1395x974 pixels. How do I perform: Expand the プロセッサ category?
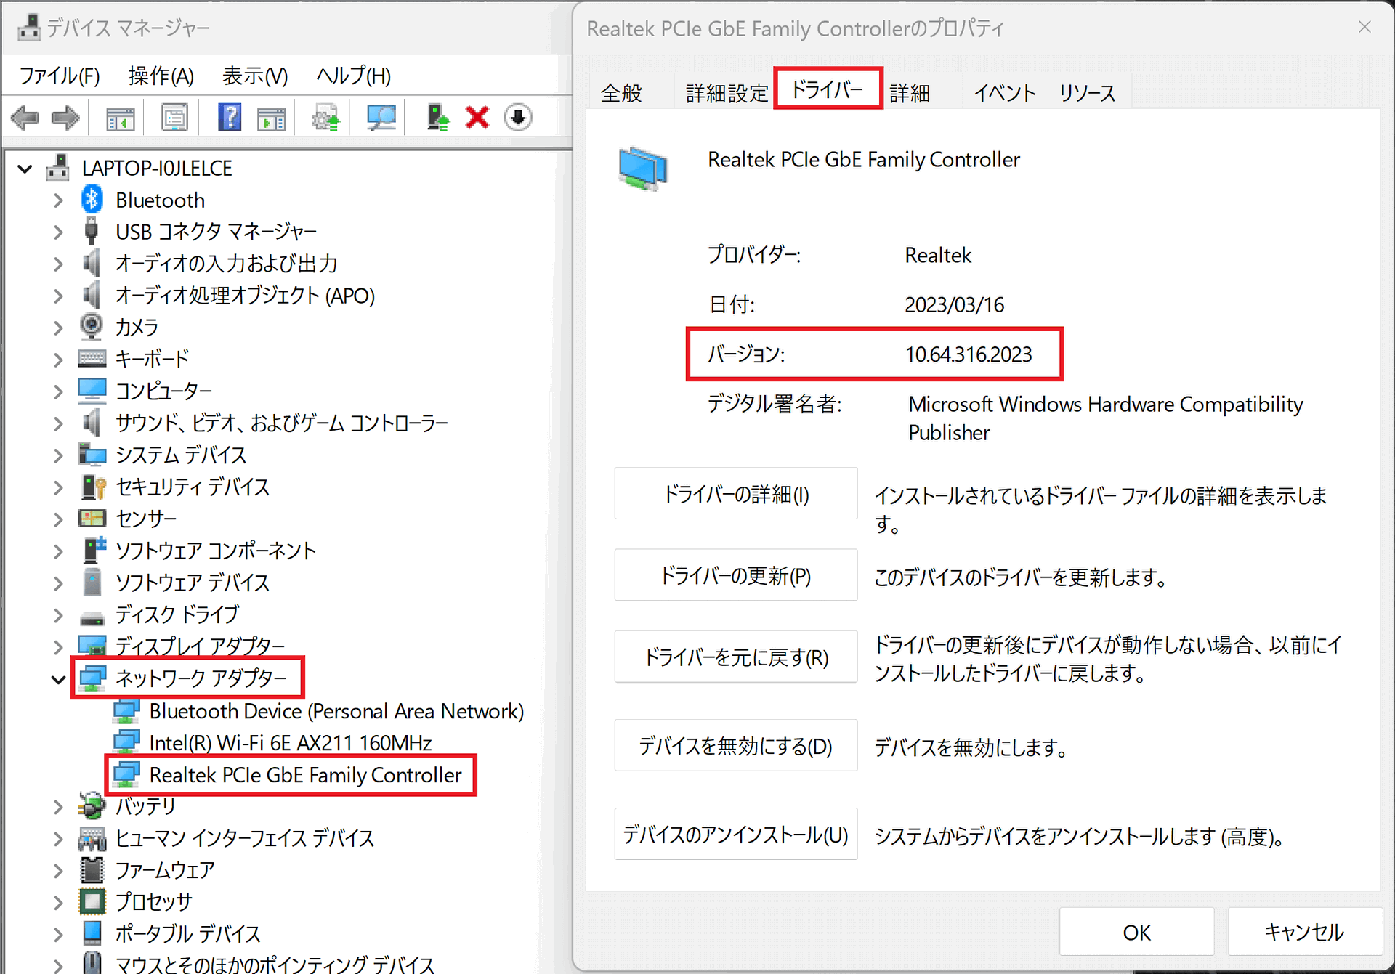click(x=58, y=903)
